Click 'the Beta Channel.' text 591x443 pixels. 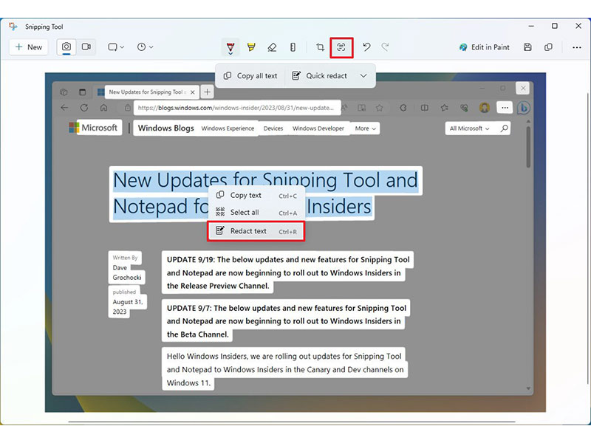coord(197,334)
